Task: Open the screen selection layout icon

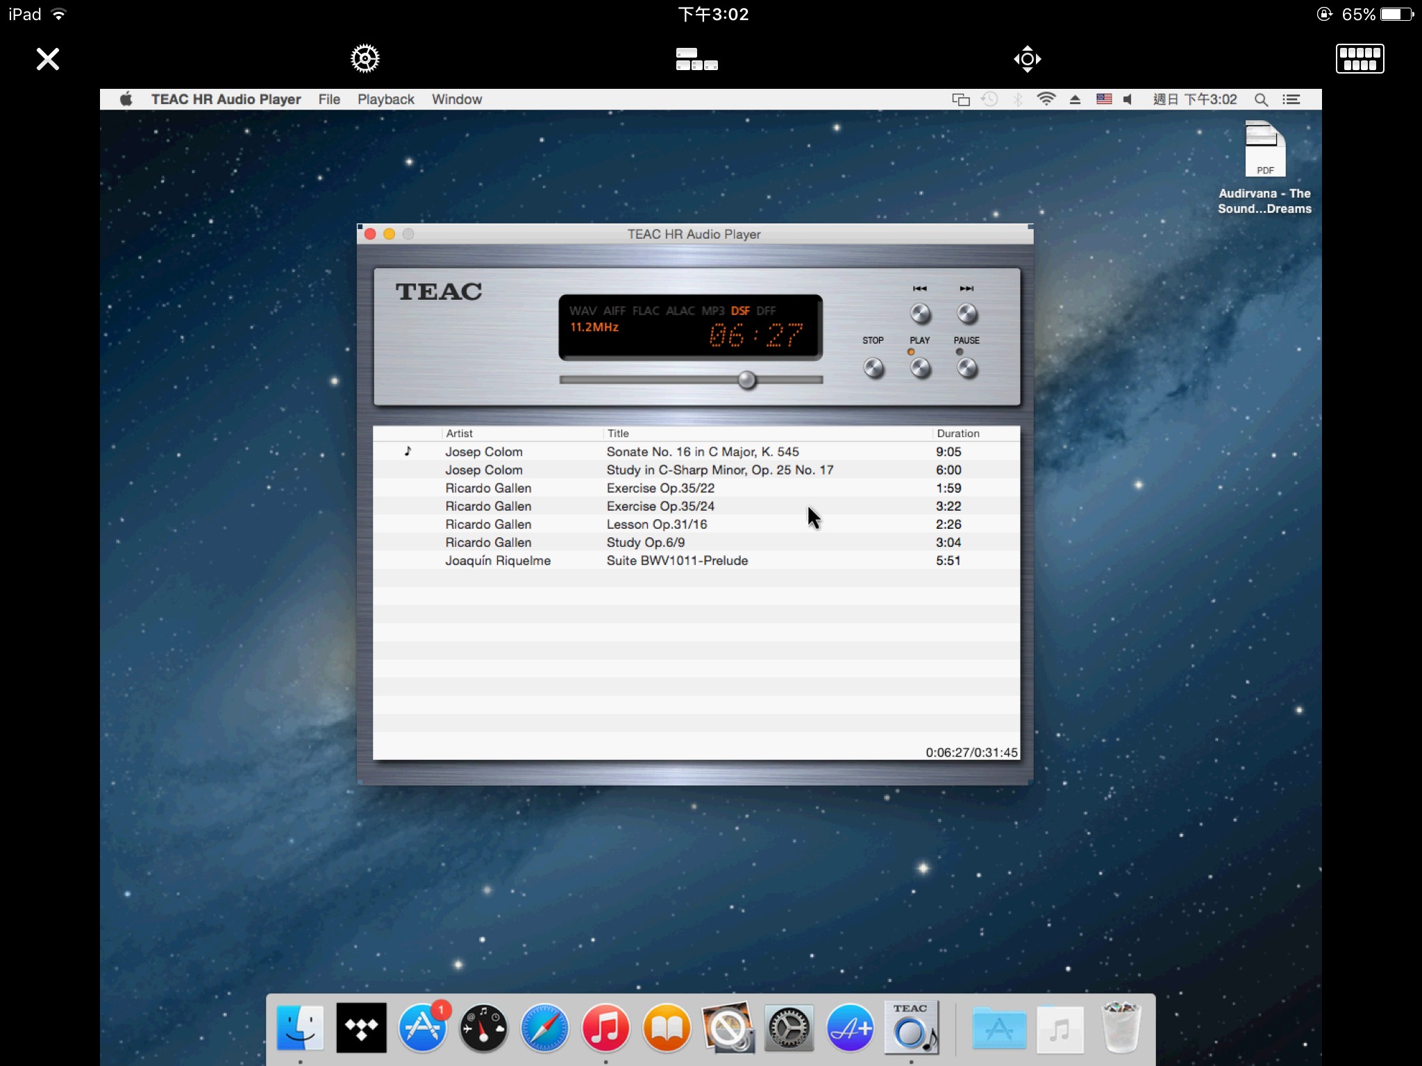Action: [x=696, y=59]
